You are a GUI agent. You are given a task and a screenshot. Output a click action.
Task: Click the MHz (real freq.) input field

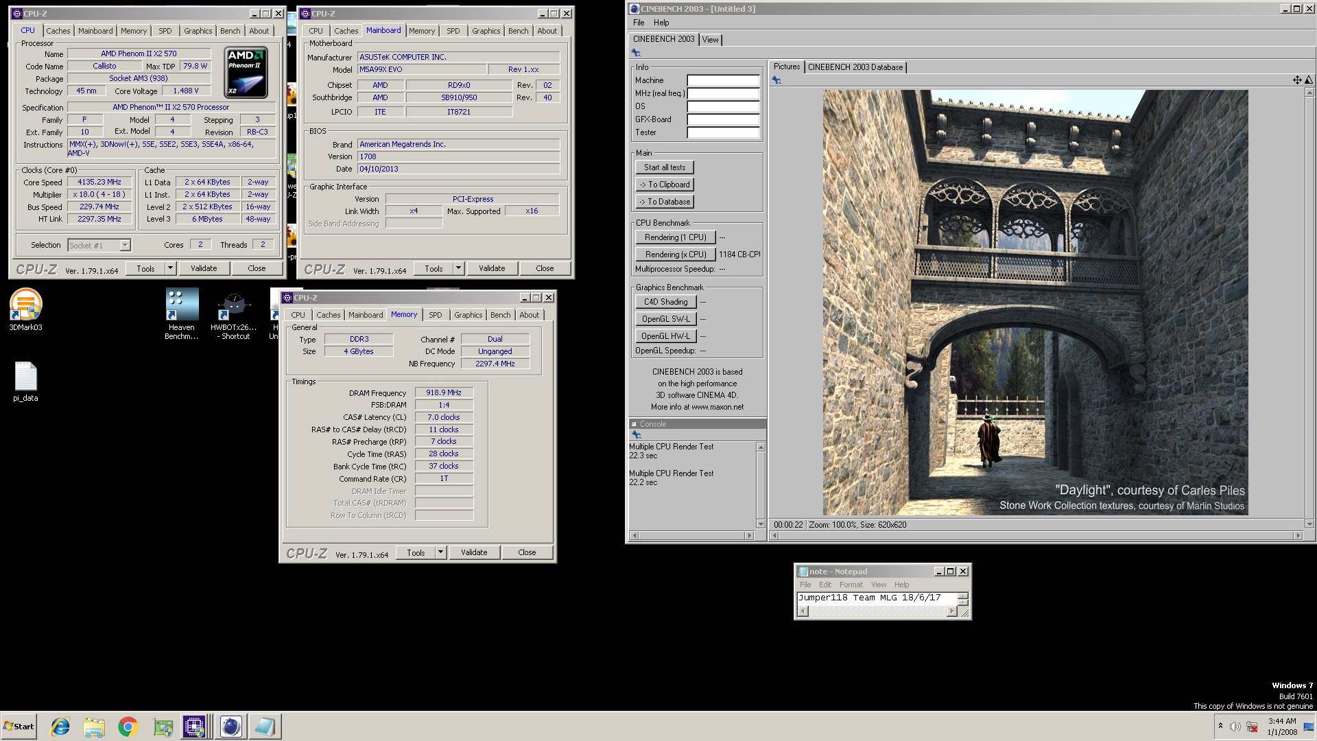click(x=723, y=93)
